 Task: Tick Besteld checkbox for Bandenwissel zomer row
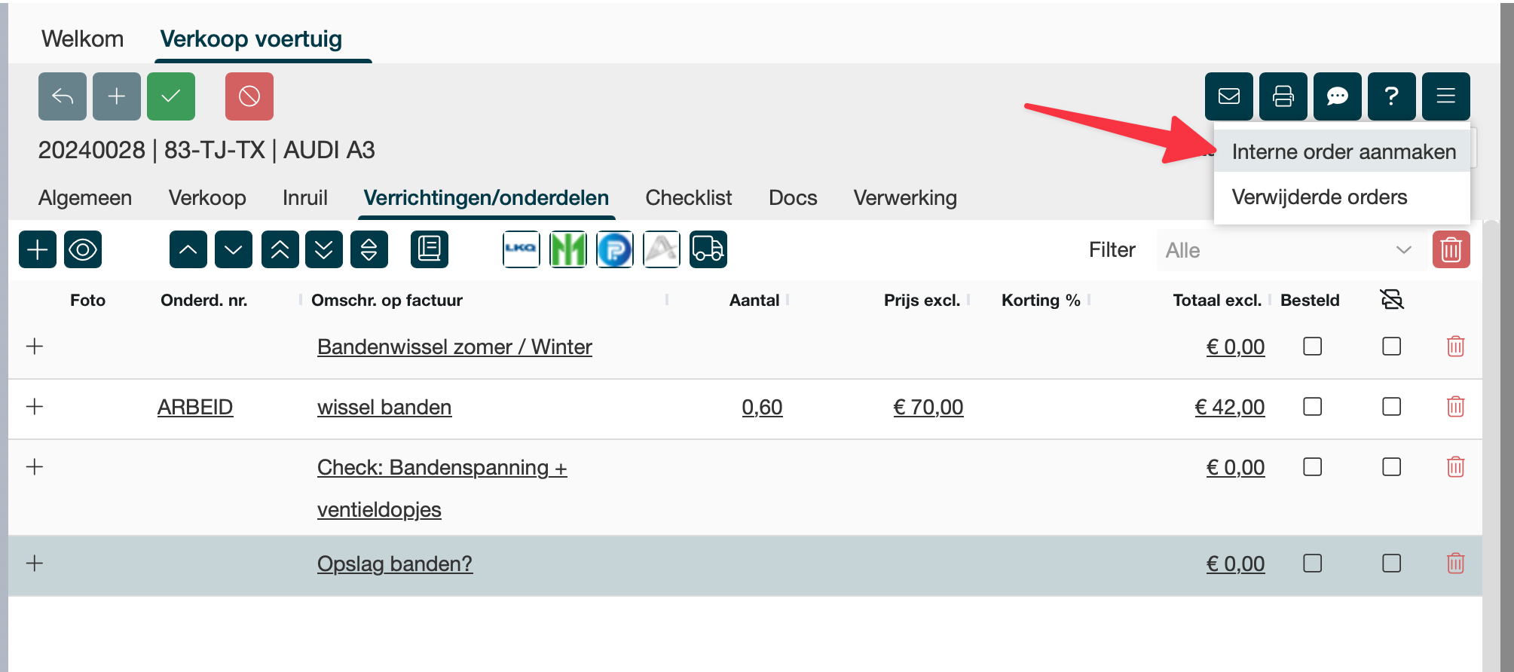pos(1313,347)
